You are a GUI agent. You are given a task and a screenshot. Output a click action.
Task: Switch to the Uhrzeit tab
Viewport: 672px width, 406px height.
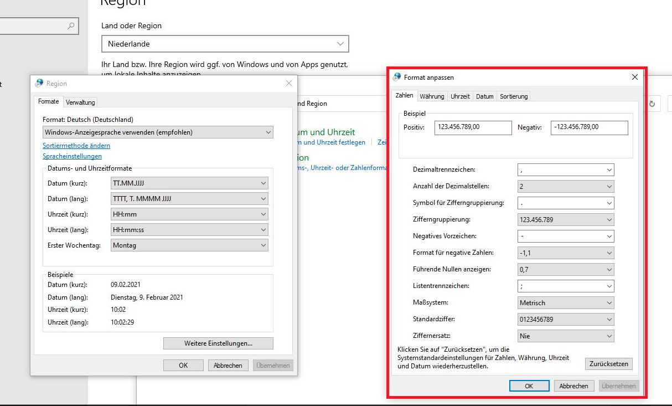[460, 96]
